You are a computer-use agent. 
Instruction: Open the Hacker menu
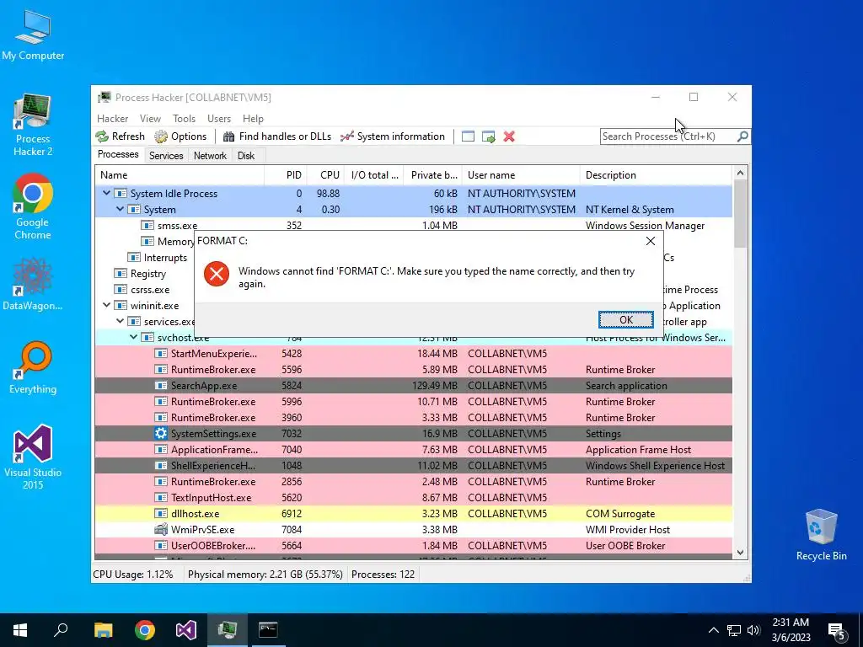(113, 119)
